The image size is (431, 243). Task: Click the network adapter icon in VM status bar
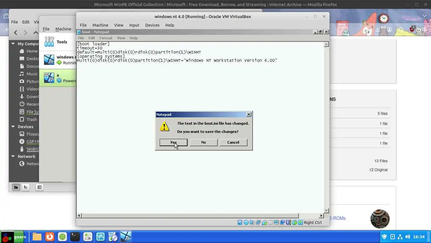[258, 222]
